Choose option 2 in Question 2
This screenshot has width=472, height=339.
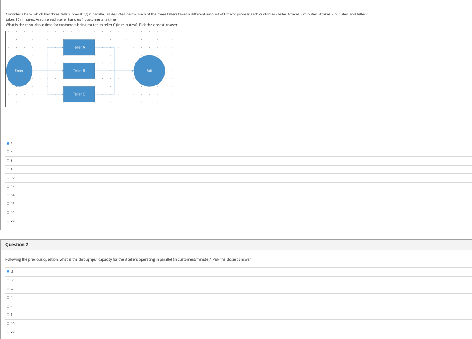pos(8,306)
